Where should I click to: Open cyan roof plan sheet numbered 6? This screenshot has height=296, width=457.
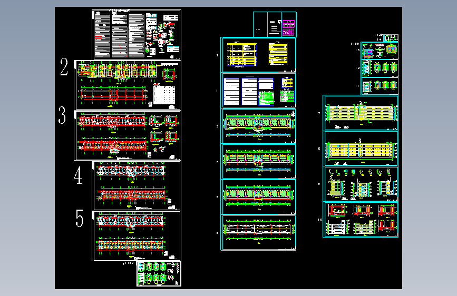point(258,232)
